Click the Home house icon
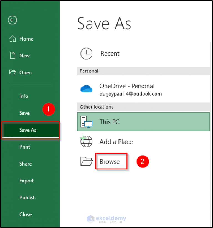Screen dimensions: 213x228 13,39
